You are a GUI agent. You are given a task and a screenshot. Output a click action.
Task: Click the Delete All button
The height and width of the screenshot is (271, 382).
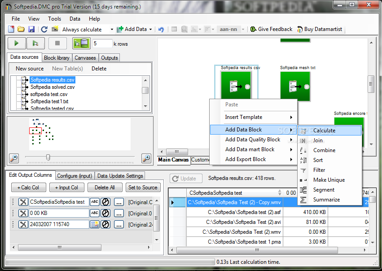105,188
